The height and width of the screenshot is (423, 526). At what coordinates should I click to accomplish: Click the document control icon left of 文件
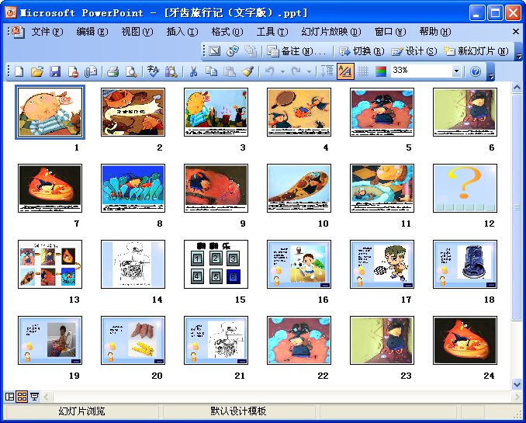[17, 32]
